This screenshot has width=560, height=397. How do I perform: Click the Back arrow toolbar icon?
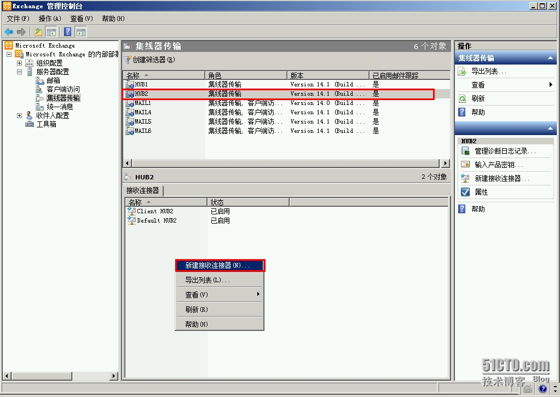9,32
